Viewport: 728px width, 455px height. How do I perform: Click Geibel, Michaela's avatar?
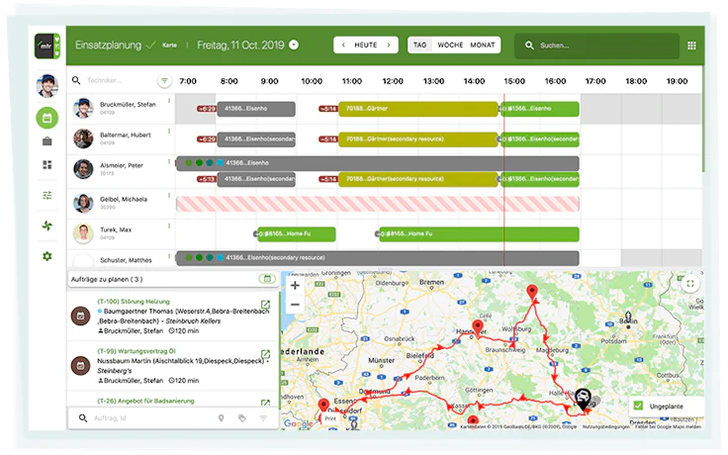83,203
